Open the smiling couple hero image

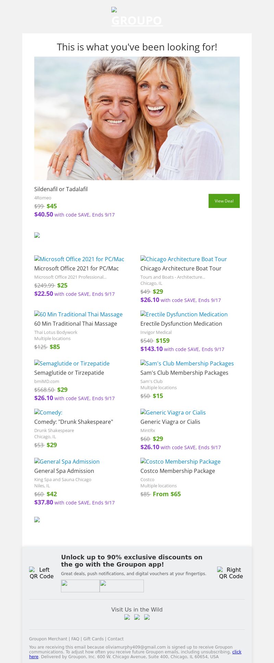coord(137,118)
